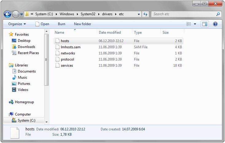
Task: Sort by the Type column header
Action: point(138,33)
